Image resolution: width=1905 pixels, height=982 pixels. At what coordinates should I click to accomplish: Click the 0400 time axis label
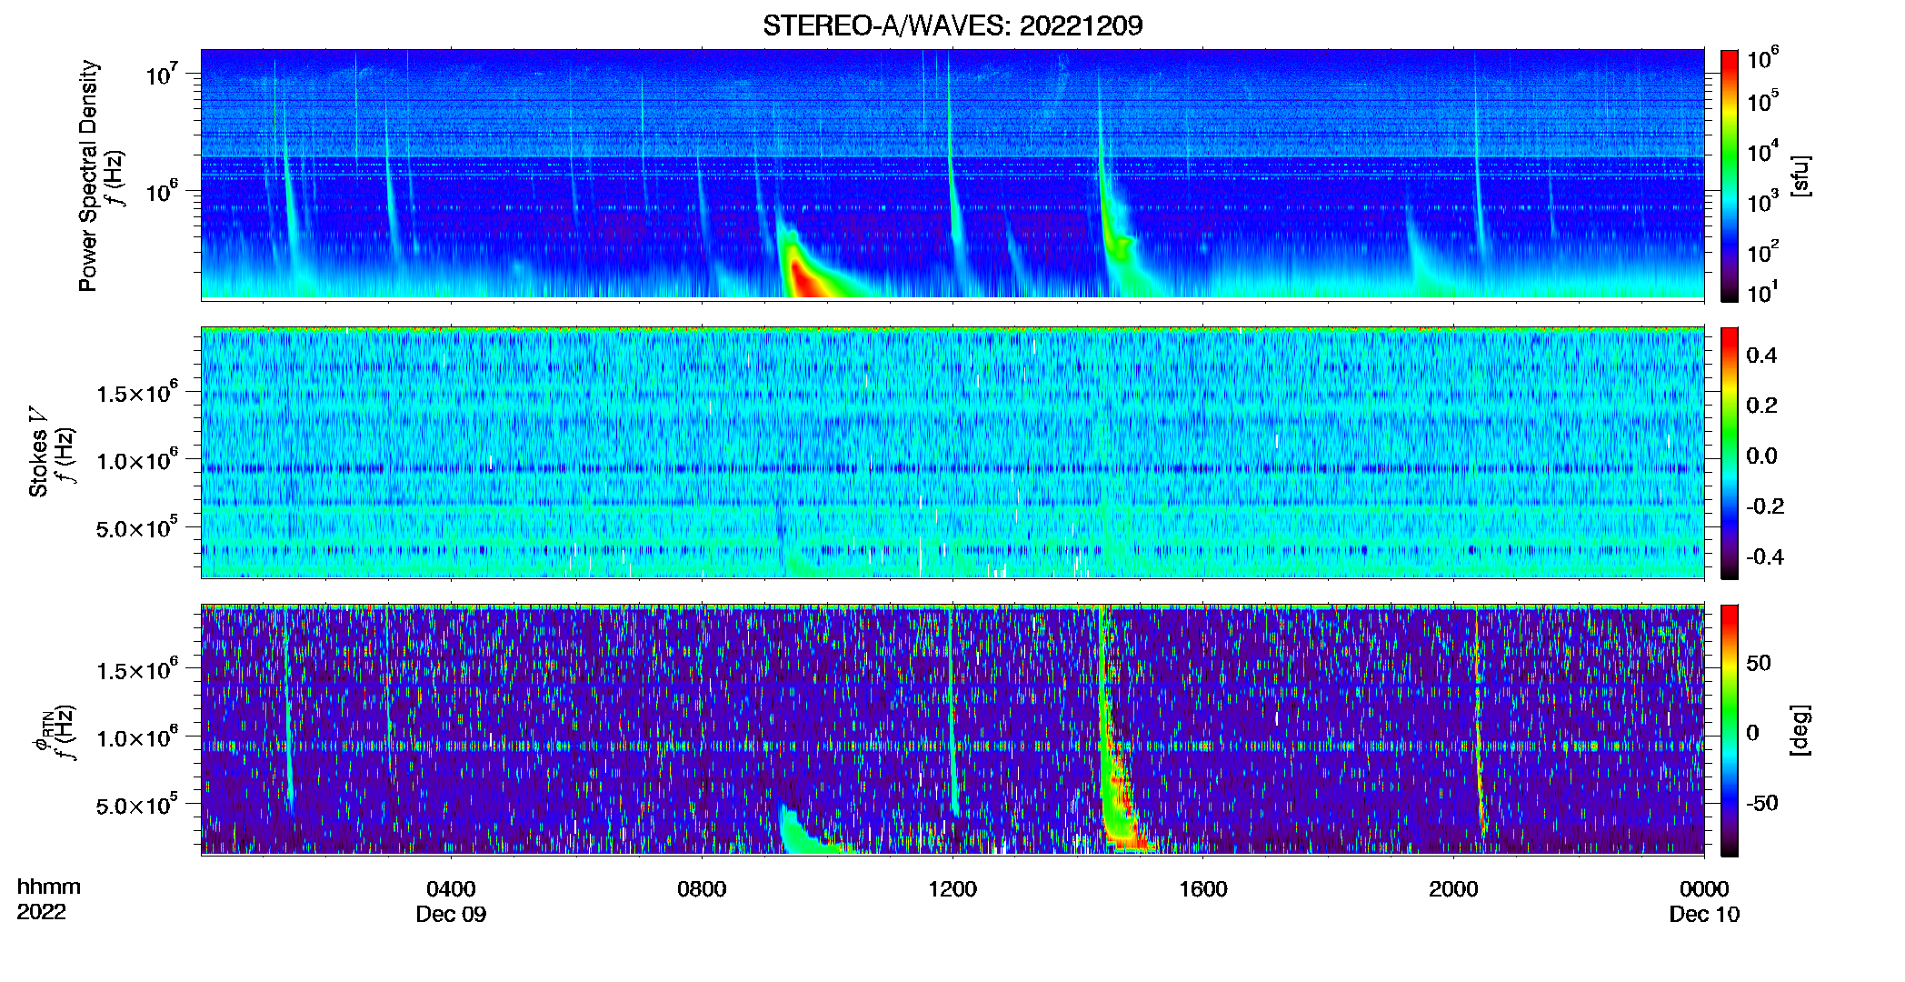451,889
